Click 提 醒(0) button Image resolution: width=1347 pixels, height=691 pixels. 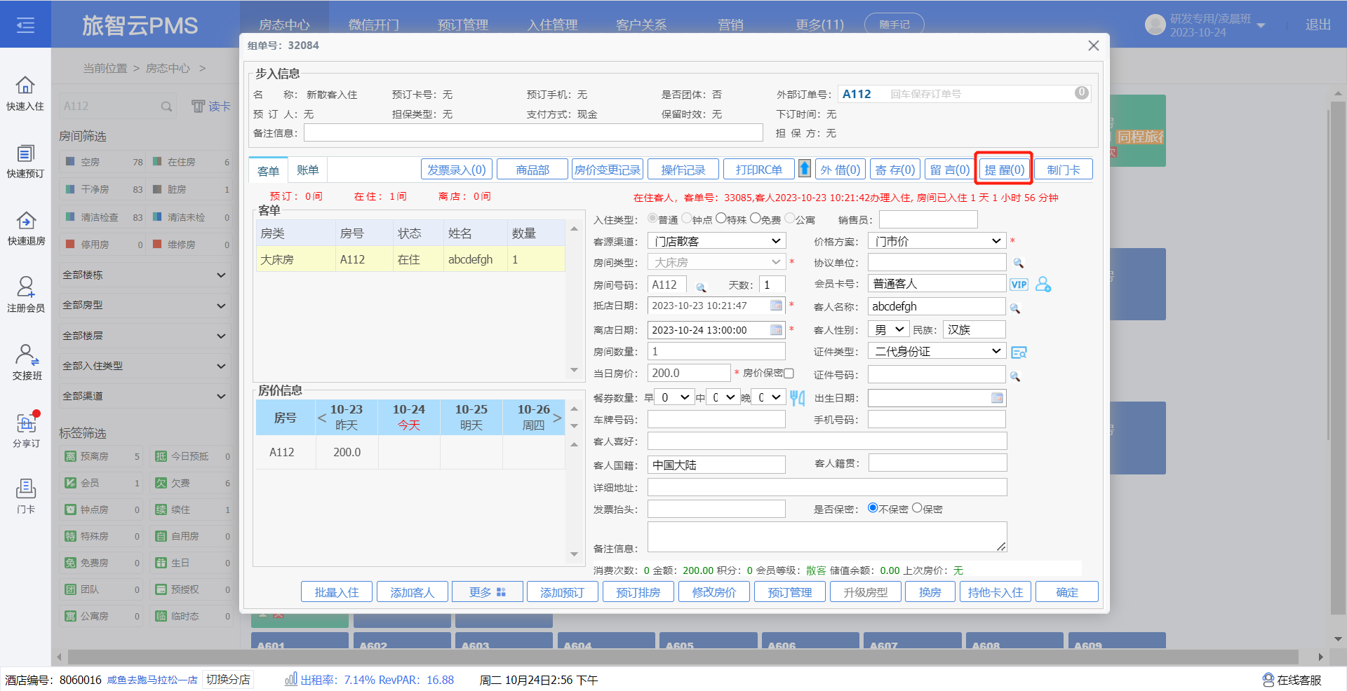click(x=1004, y=170)
